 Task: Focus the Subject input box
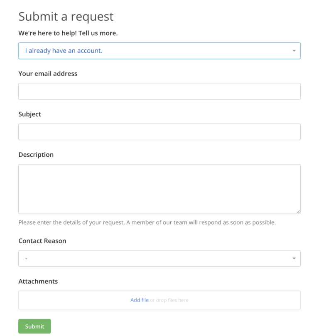[x=159, y=131]
